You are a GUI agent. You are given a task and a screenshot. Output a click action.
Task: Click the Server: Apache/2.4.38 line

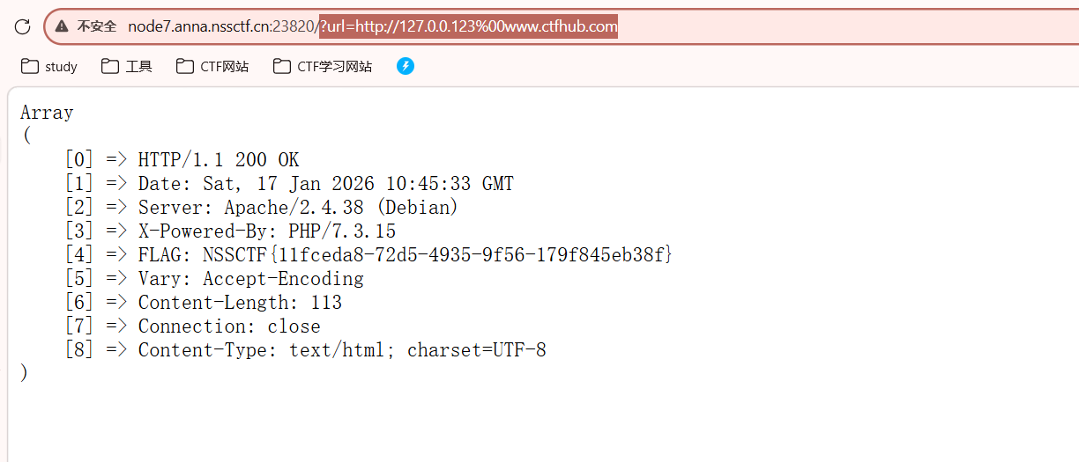[298, 208]
